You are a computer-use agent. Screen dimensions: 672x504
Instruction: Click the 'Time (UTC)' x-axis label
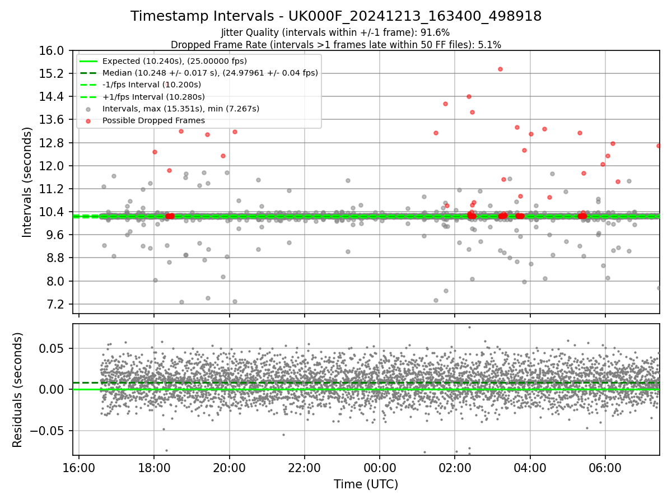point(366,484)
